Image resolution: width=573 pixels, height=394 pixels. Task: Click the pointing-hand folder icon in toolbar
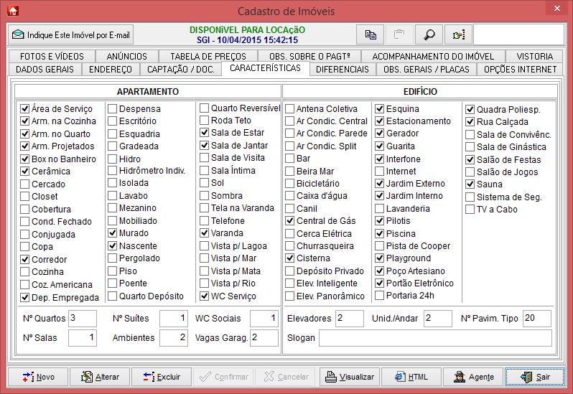458,34
